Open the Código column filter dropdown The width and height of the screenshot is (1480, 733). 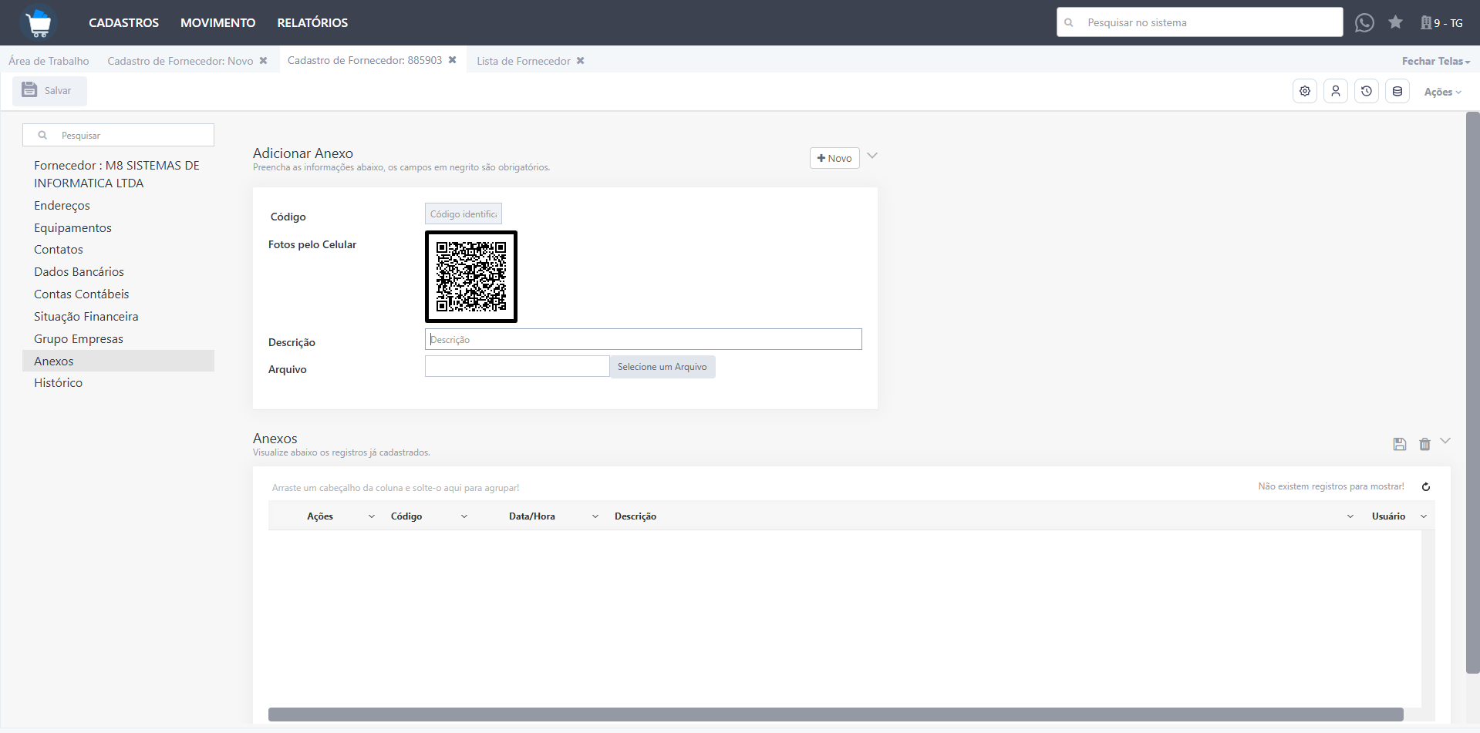tap(464, 516)
